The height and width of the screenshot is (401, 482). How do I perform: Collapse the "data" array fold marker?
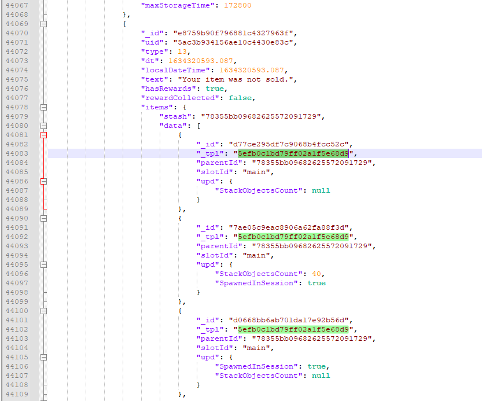(x=45, y=126)
